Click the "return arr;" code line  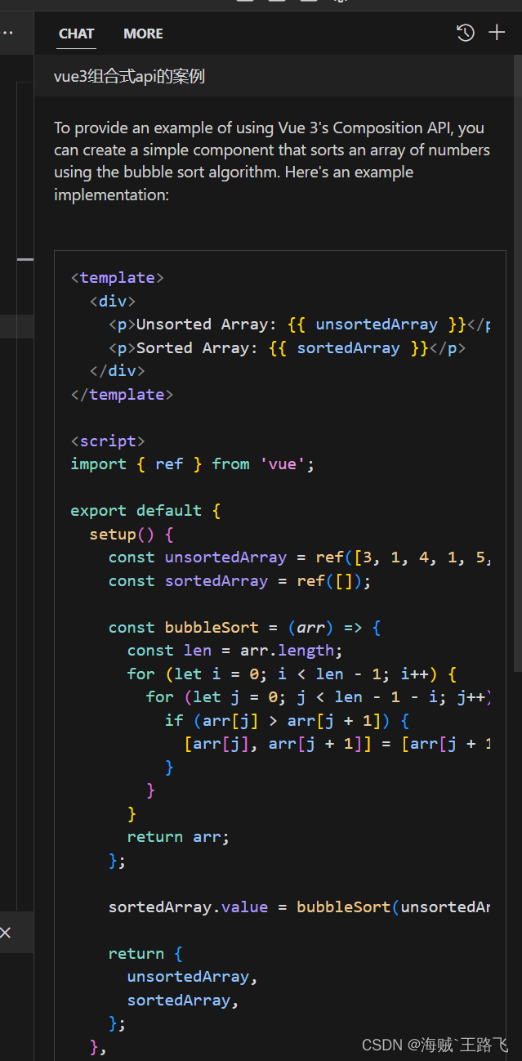pos(179,837)
